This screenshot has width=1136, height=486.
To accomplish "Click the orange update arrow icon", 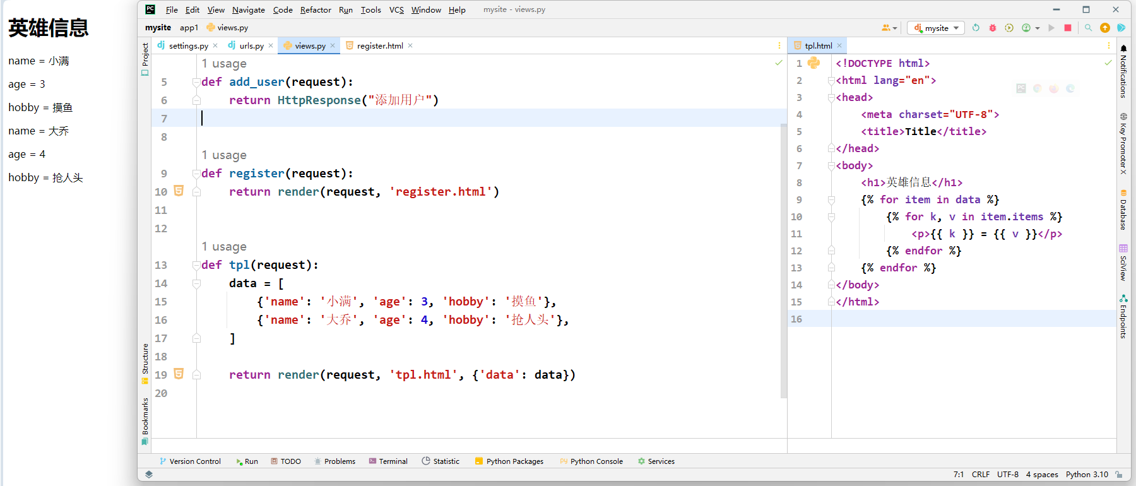I will pos(1104,28).
